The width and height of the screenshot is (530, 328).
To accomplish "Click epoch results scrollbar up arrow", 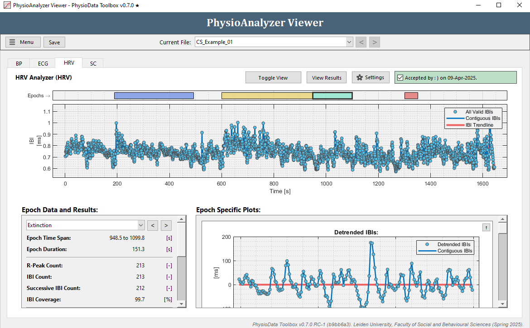I will pyautogui.click(x=182, y=219).
